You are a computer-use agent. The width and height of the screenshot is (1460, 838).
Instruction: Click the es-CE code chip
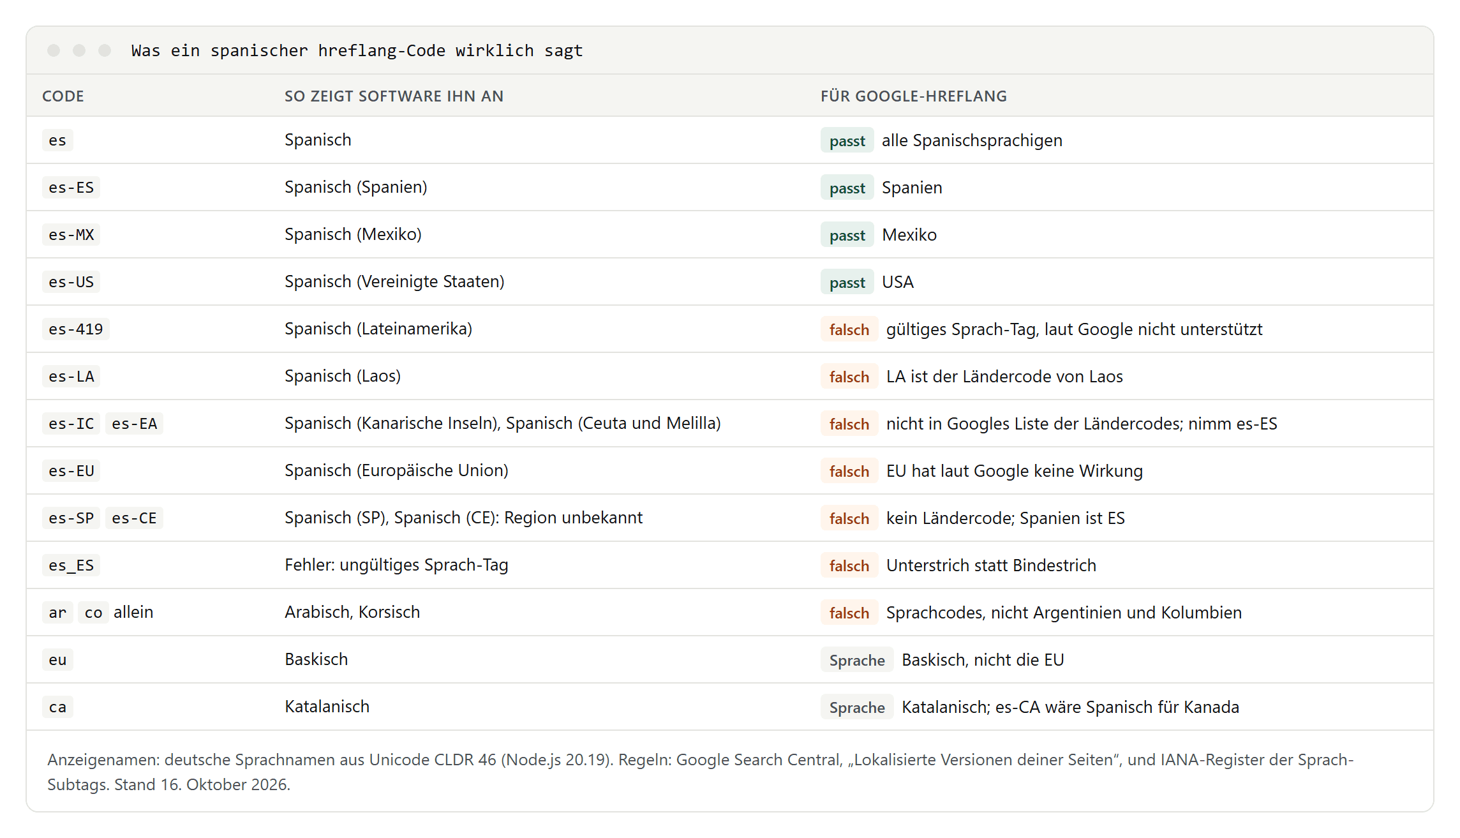(x=134, y=518)
